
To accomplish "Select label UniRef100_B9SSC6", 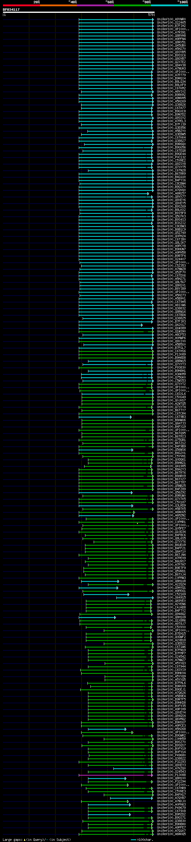I will click(x=171, y=55).
